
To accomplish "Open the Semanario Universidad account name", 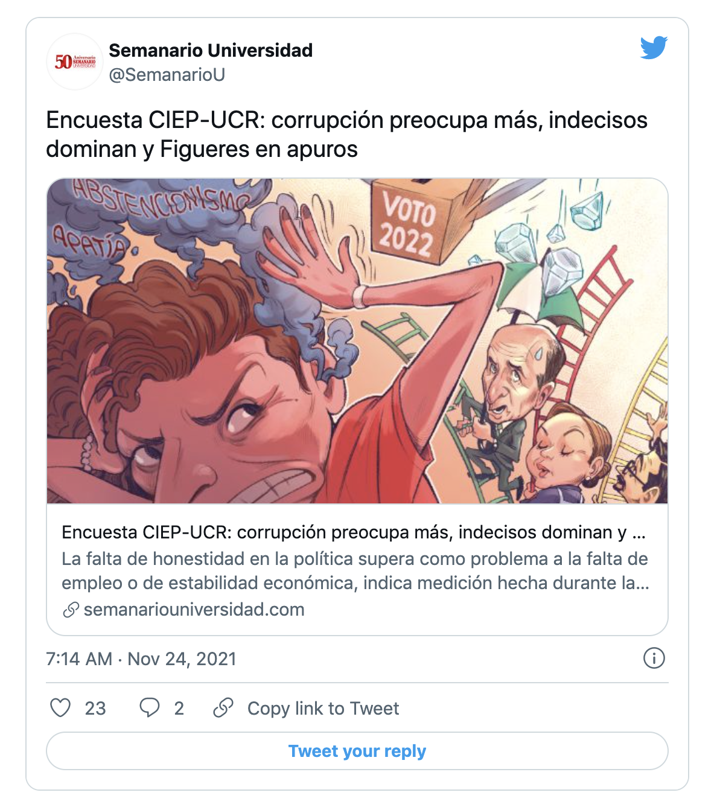I will (x=211, y=50).
